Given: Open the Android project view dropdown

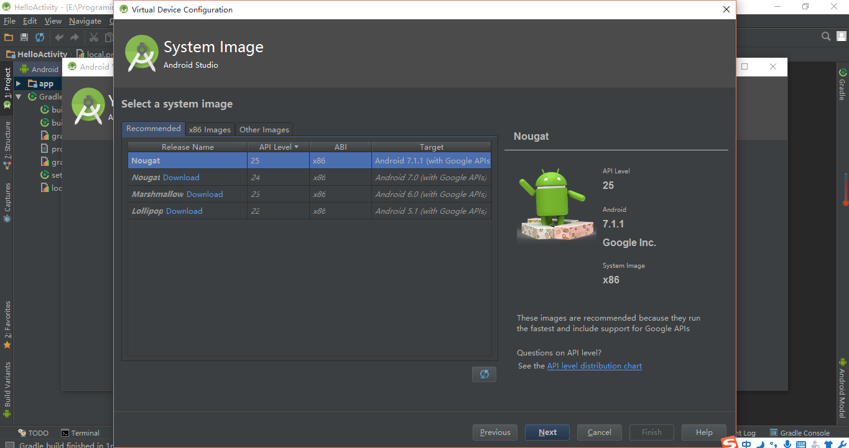Looking at the screenshot, I should [x=40, y=69].
